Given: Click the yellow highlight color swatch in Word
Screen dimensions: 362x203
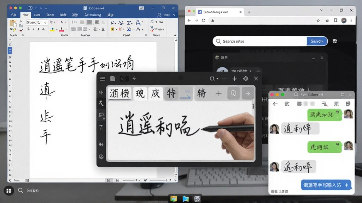Looking at the screenshot, I should (52, 30).
